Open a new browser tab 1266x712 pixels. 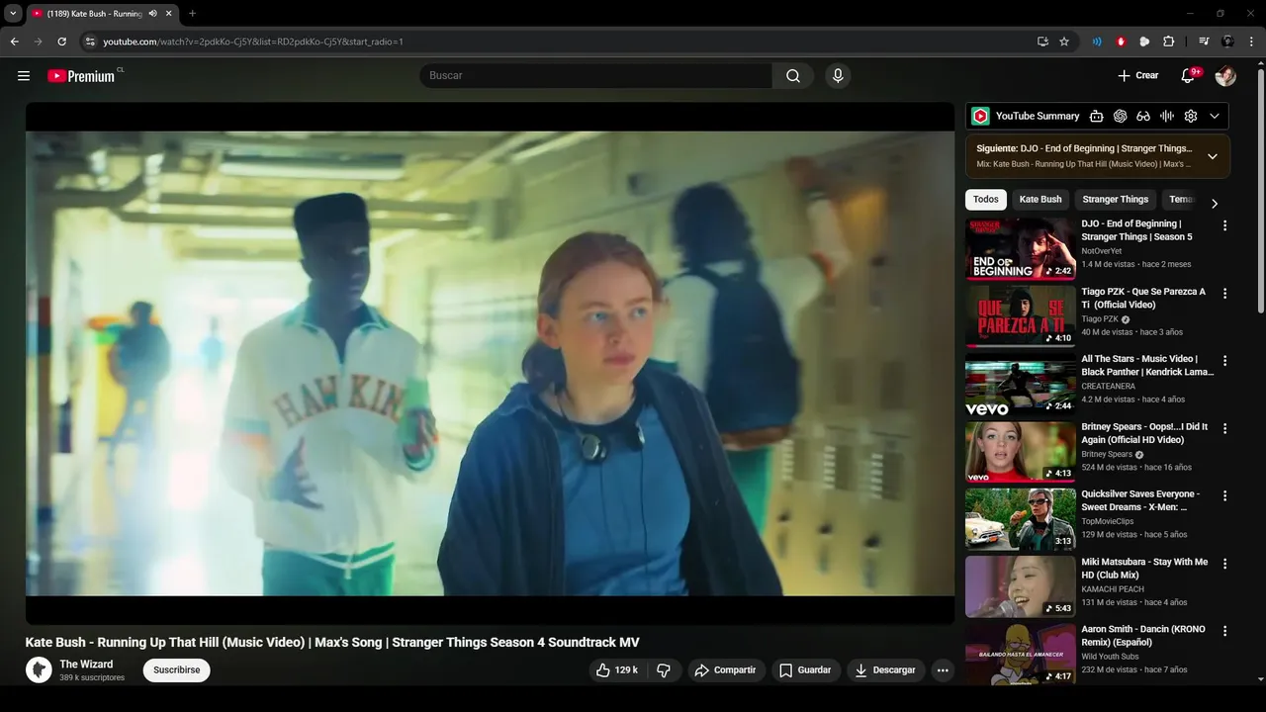pos(192,14)
